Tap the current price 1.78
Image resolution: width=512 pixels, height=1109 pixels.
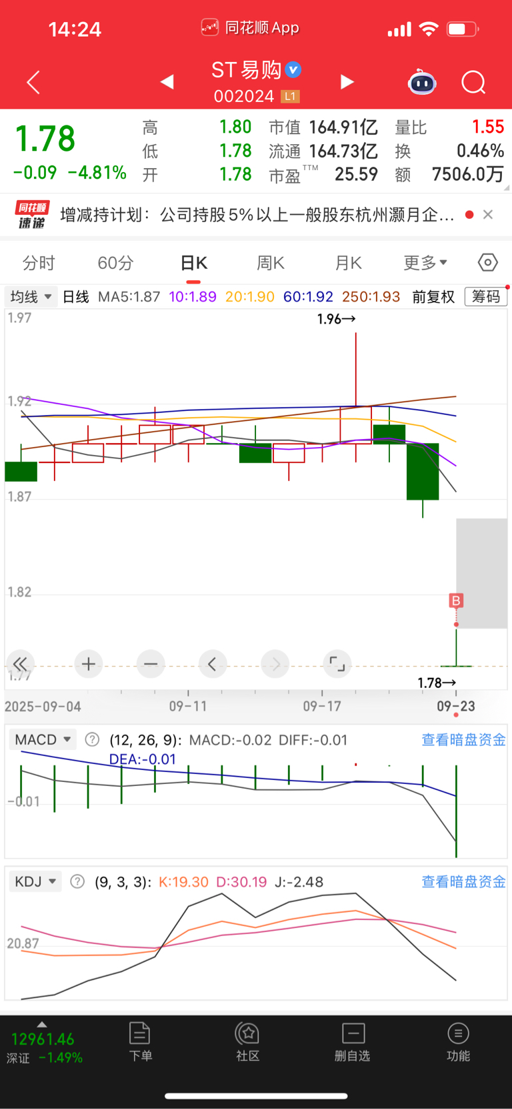pyautogui.click(x=45, y=139)
